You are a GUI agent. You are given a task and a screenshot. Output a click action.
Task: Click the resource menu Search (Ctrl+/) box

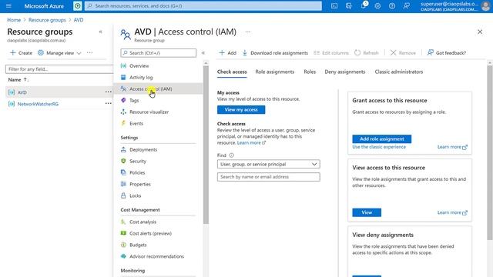[x=159, y=53]
